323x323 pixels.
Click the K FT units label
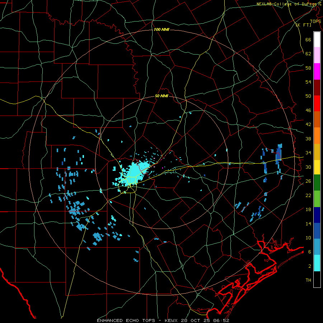click(303, 25)
